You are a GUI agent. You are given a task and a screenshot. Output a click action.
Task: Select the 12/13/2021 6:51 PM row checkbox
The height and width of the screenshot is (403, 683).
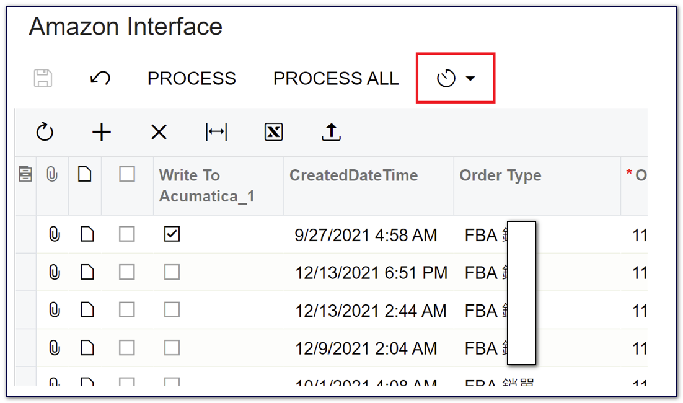(x=127, y=272)
